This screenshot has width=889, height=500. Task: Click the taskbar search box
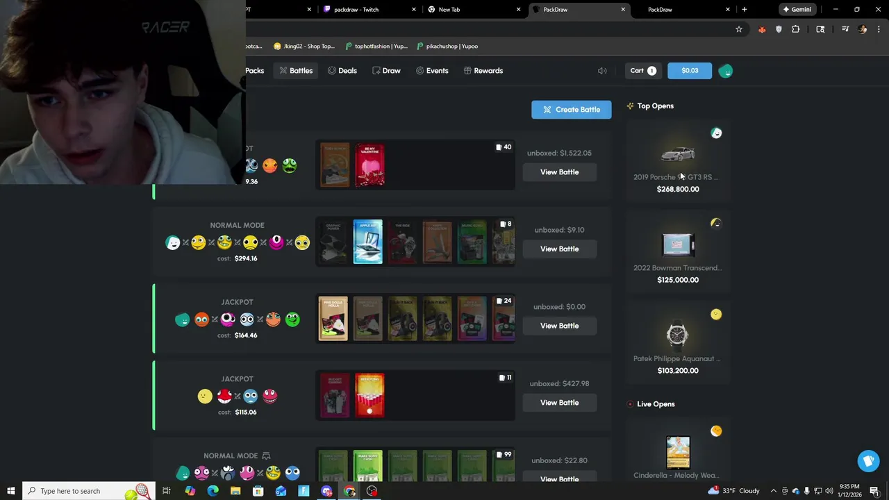point(89,491)
